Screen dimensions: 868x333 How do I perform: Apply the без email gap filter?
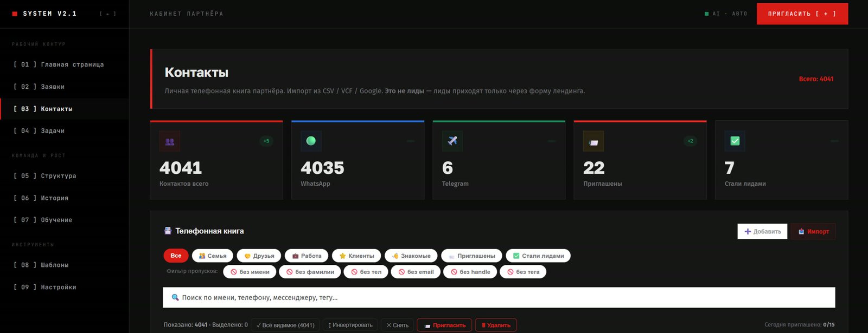(x=416, y=272)
